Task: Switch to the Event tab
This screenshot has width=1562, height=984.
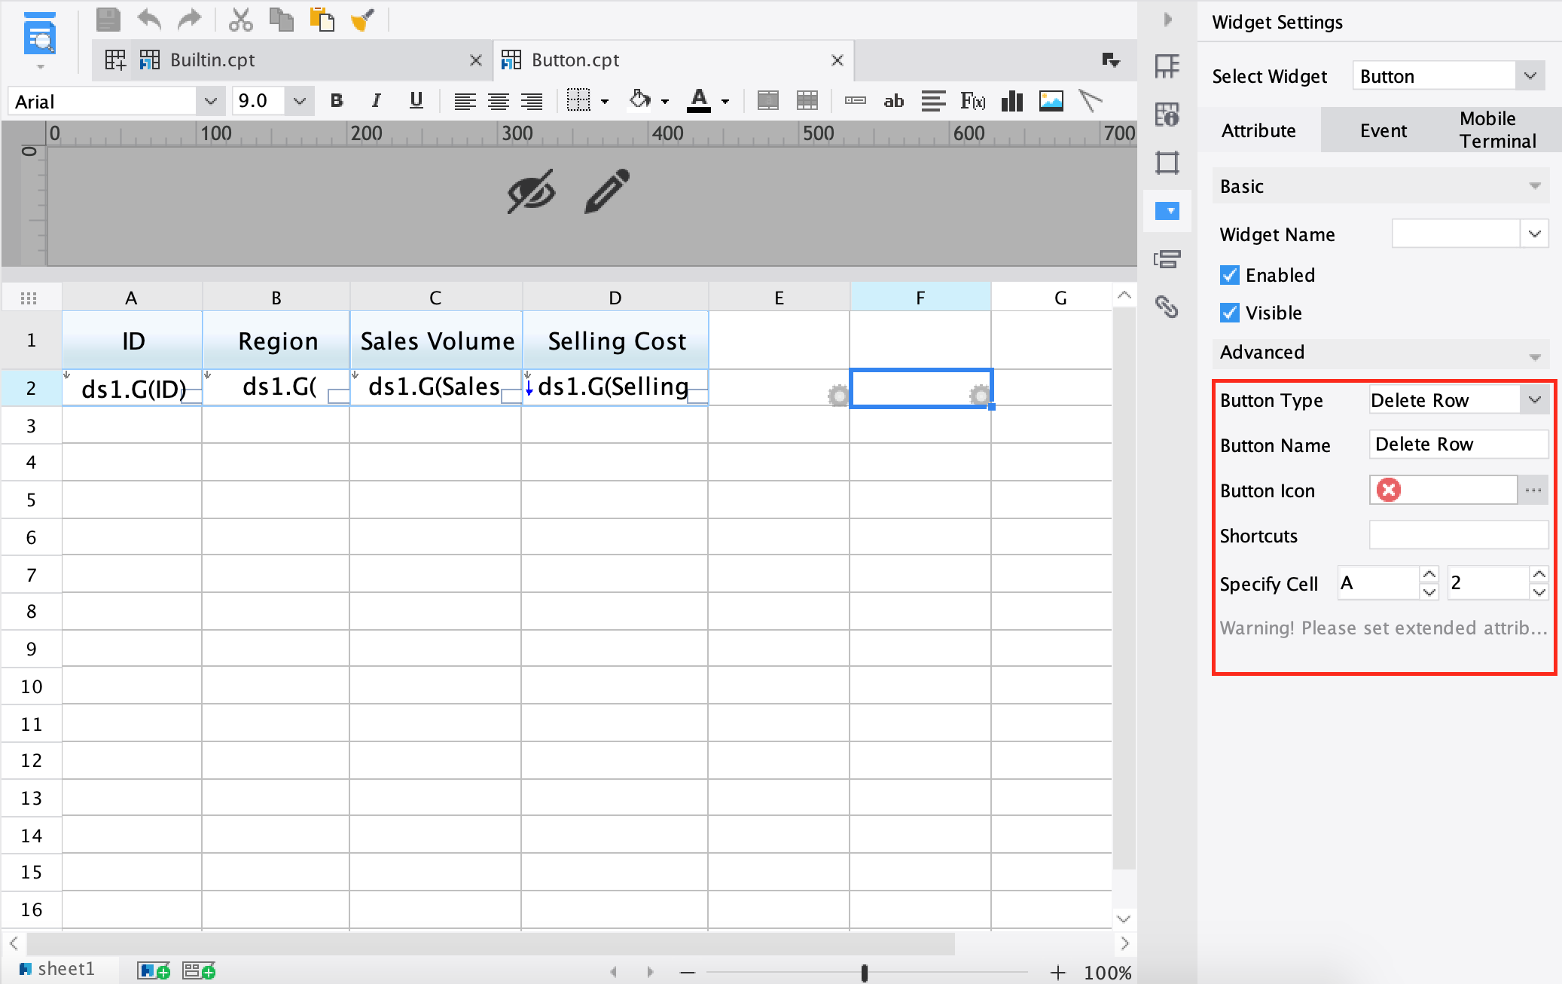Action: (1383, 130)
